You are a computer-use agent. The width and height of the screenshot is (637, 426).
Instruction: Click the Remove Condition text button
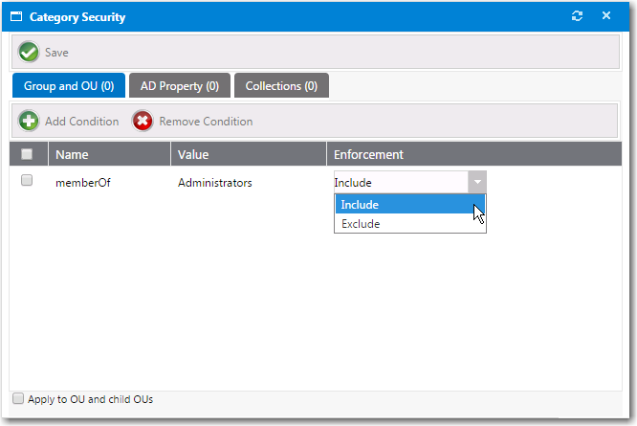coord(206,122)
